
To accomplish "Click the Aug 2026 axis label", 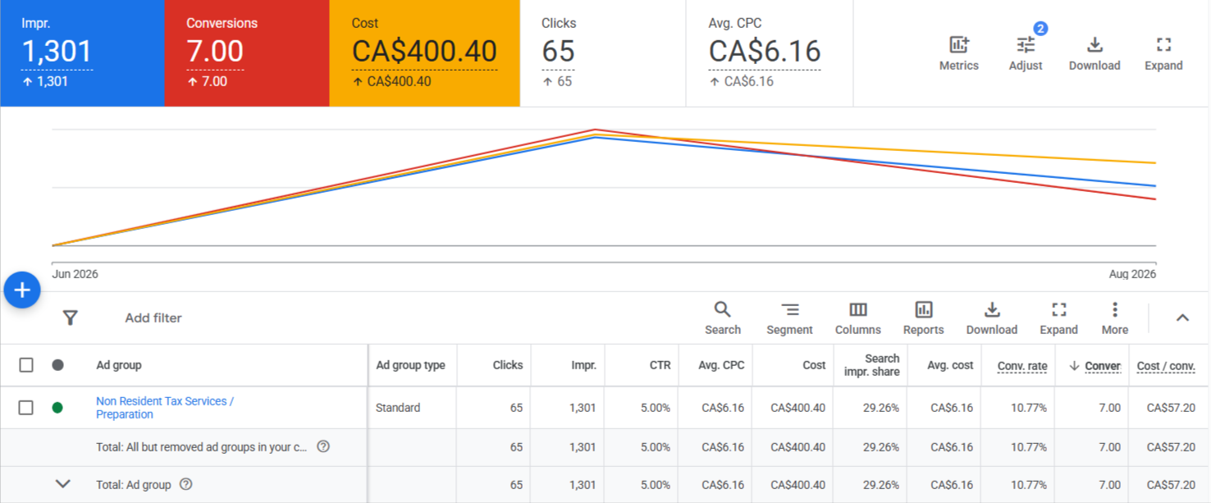I will point(1132,274).
